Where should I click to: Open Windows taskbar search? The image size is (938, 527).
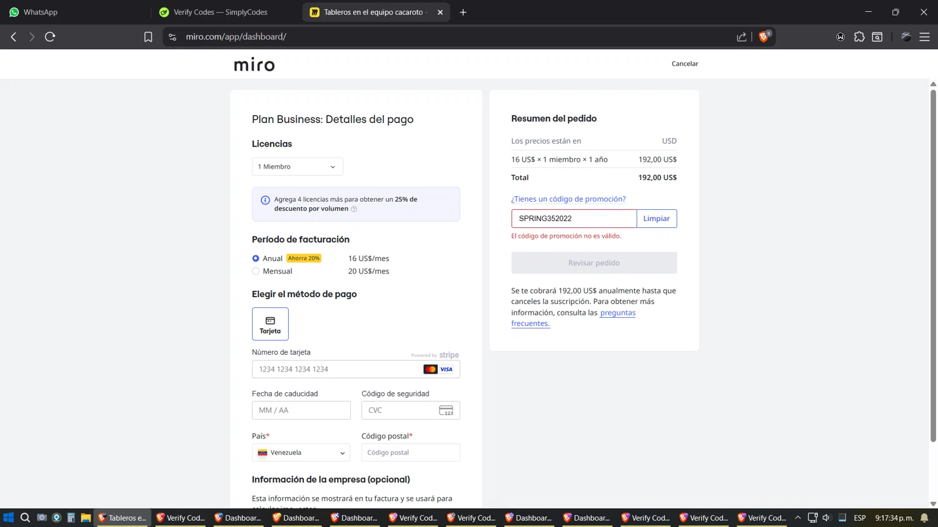pos(25,518)
